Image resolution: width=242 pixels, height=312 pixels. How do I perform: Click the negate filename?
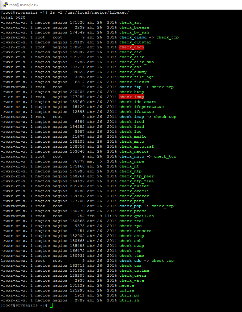[126, 285]
